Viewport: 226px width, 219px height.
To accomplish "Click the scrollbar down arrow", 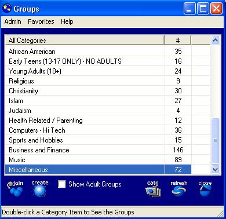I will pyautogui.click(x=215, y=170).
